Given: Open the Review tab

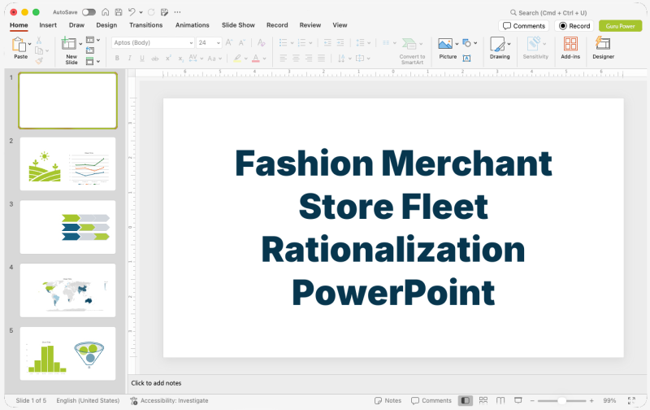Looking at the screenshot, I should click(x=310, y=25).
